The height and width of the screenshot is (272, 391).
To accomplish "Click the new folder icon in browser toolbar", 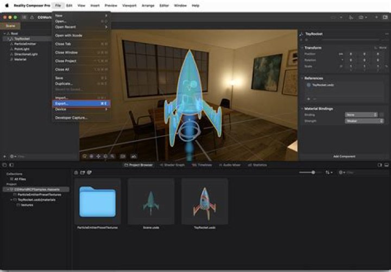I will 83,172.
